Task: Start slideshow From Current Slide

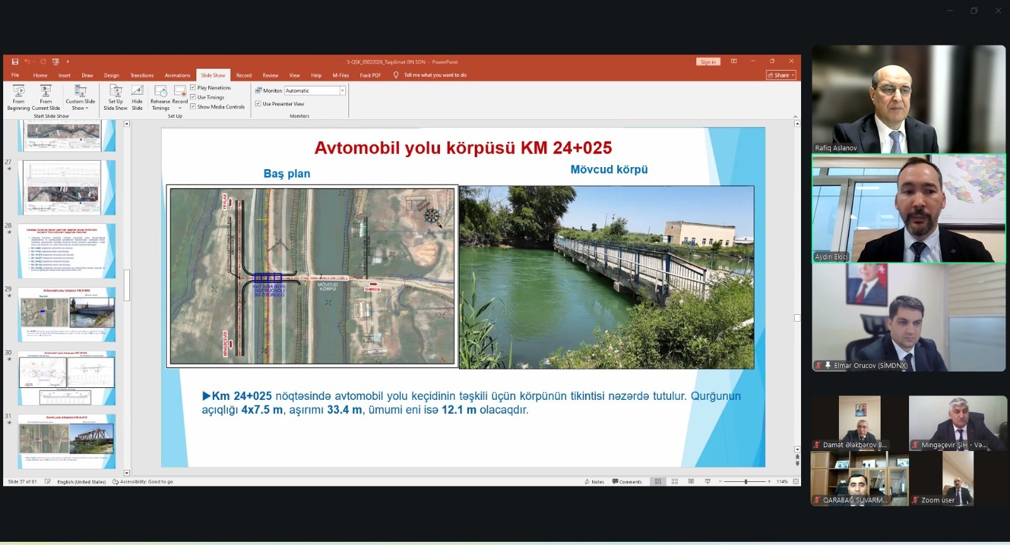Action: tap(45, 97)
